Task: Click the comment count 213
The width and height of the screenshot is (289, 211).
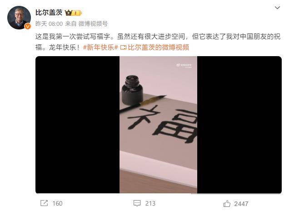Action: (x=150, y=203)
